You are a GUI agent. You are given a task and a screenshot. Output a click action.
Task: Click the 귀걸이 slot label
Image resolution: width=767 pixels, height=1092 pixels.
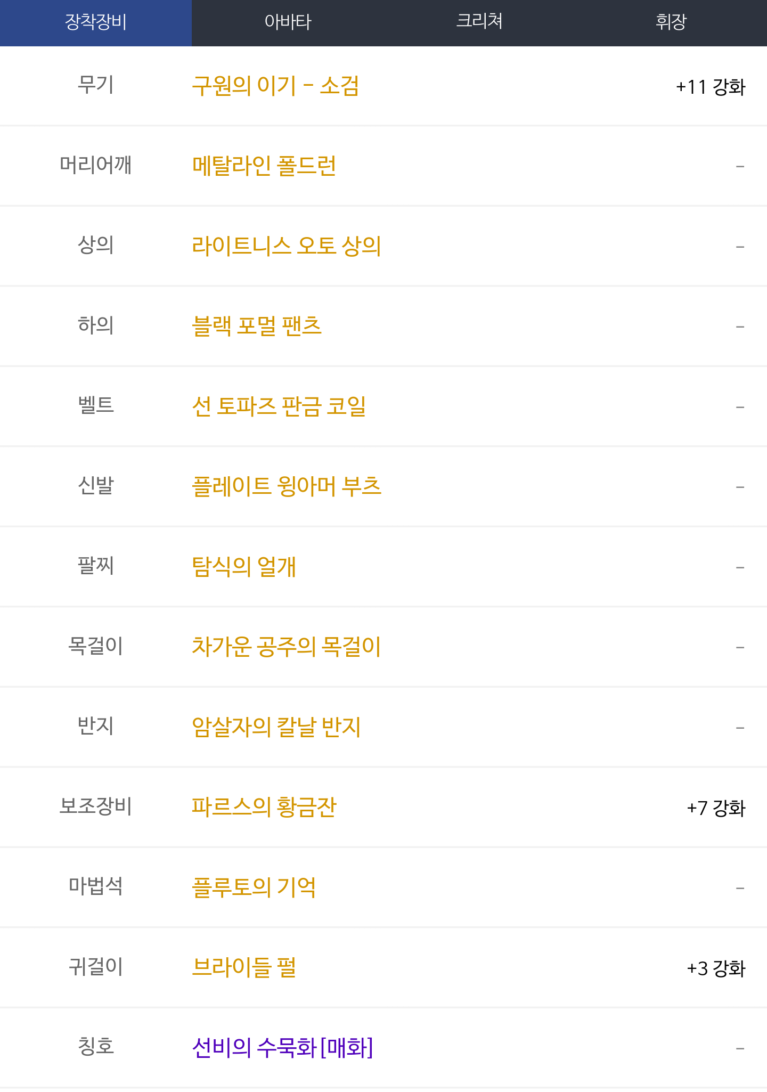pos(96,966)
